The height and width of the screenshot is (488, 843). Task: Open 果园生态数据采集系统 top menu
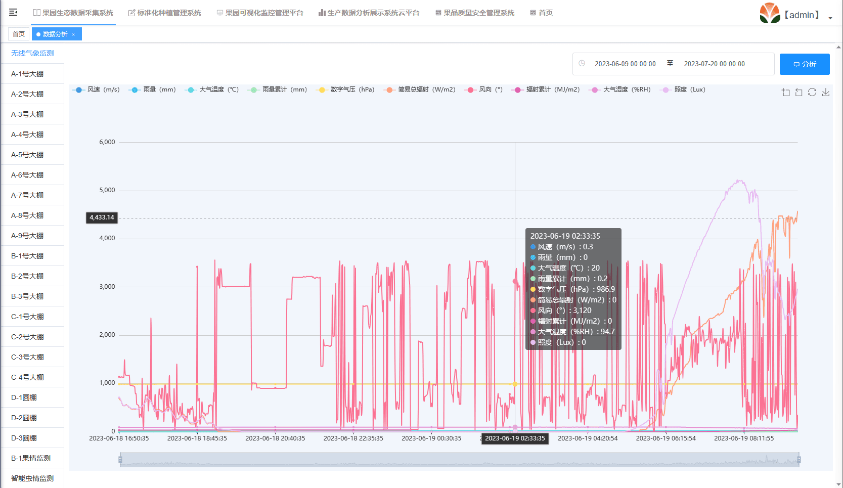pyautogui.click(x=73, y=13)
